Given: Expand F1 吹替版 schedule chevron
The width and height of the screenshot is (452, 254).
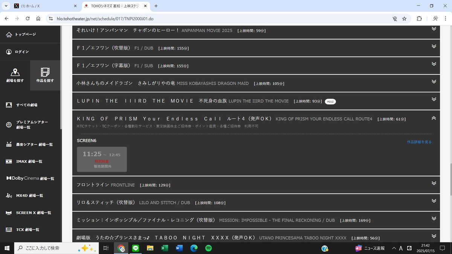Looking at the screenshot, I should [x=434, y=46].
